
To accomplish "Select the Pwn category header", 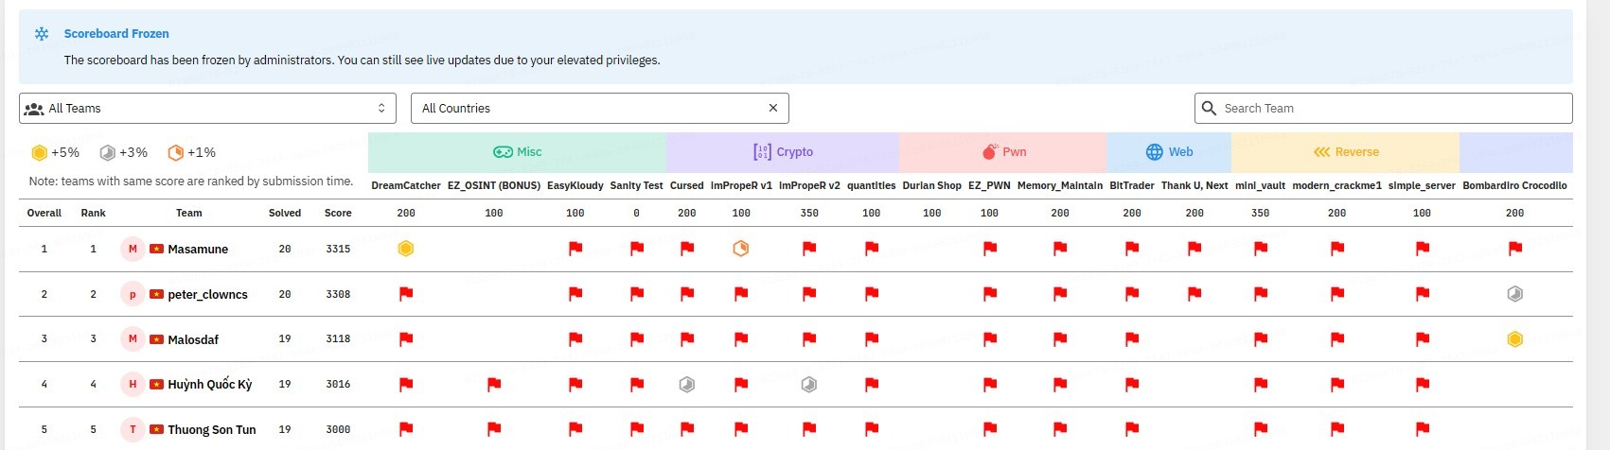I will (1003, 152).
